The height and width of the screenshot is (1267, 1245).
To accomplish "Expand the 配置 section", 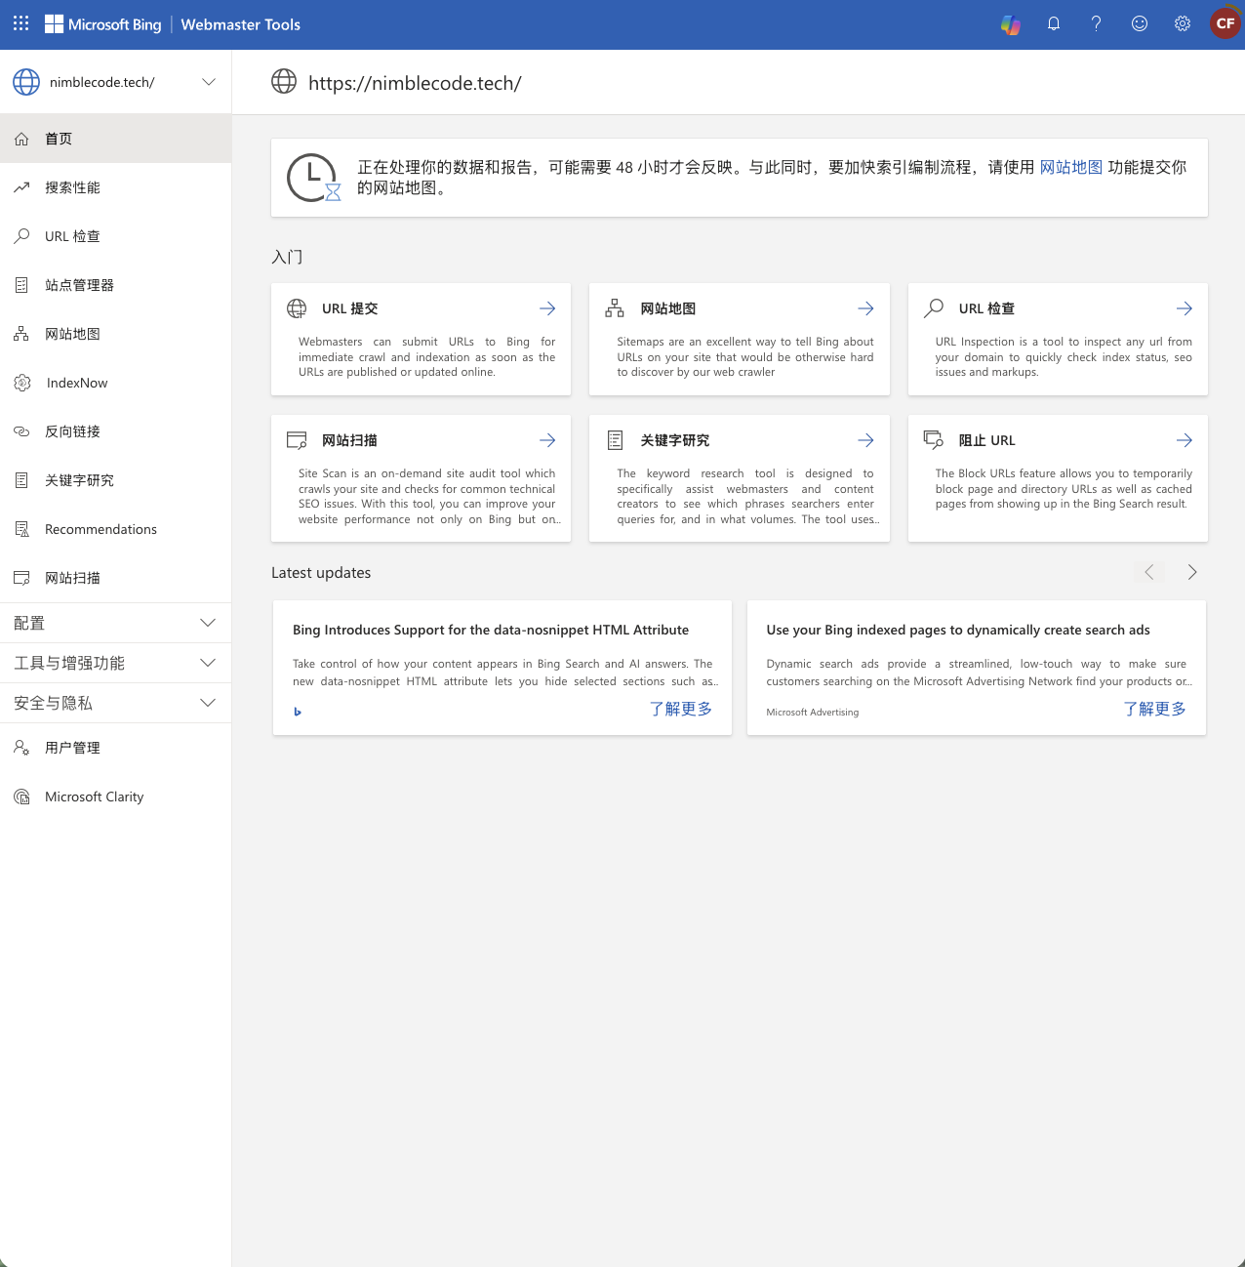I will point(115,623).
